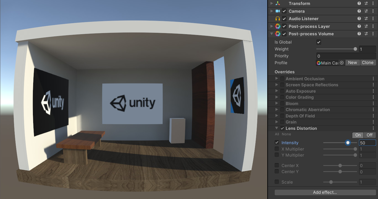The width and height of the screenshot is (378, 199).
Task: Open the Profile object picker circle
Action: click(x=342, y=63)
